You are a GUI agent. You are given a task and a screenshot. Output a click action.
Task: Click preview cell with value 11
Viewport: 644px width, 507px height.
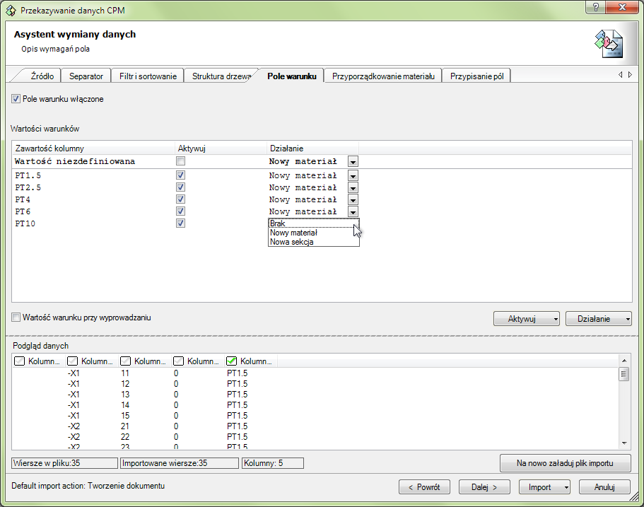pos(125,373)
